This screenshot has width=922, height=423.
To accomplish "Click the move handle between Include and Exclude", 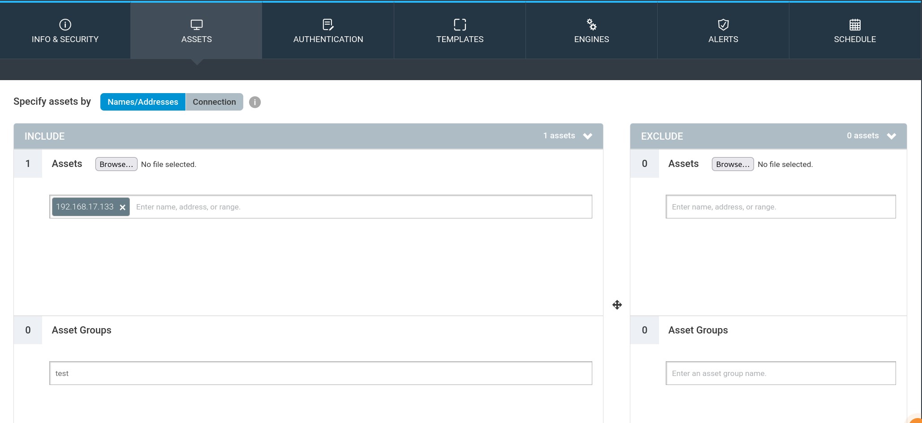I will click(x=617, y=305).
